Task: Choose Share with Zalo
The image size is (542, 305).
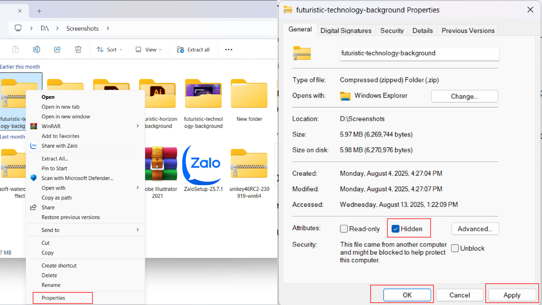Action: pos(59,146)
